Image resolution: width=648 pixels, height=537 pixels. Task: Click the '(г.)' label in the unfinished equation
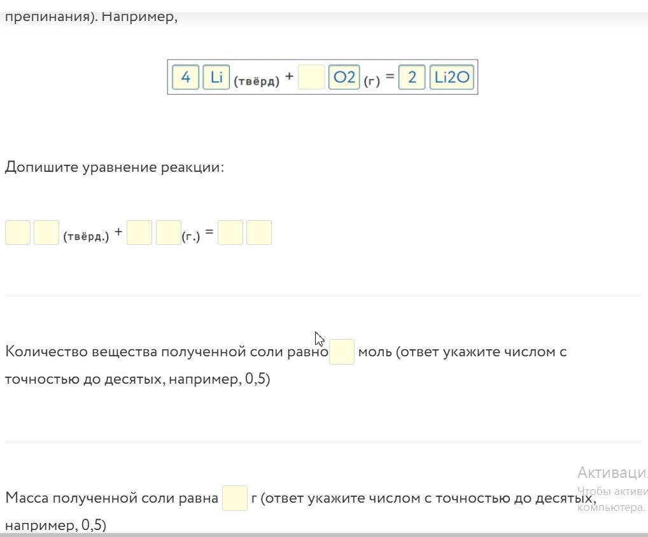[x=191, y=236]
